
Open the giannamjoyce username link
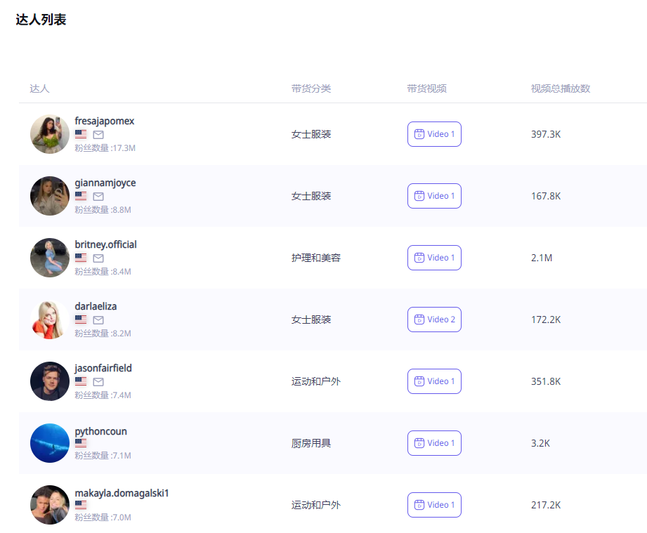tap(105, 183)
